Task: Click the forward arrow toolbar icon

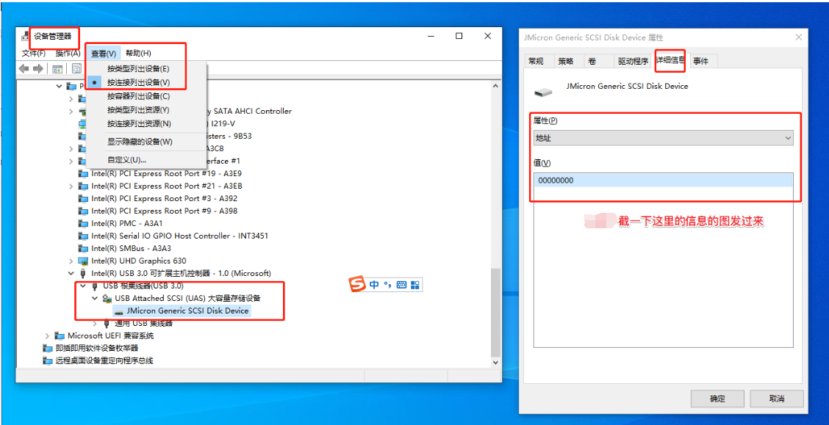Action: (37, 68)
